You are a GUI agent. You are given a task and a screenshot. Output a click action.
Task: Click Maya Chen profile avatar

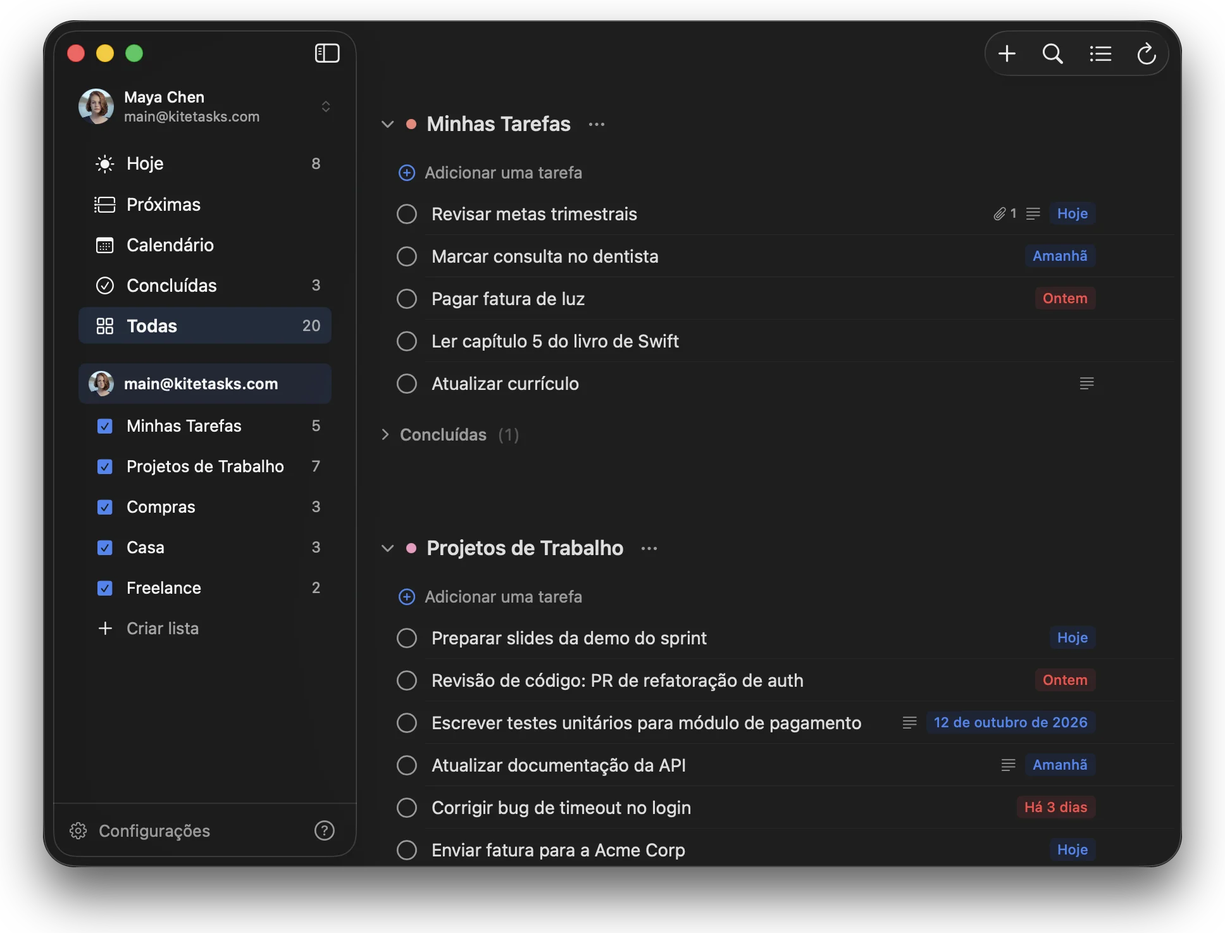96,106
